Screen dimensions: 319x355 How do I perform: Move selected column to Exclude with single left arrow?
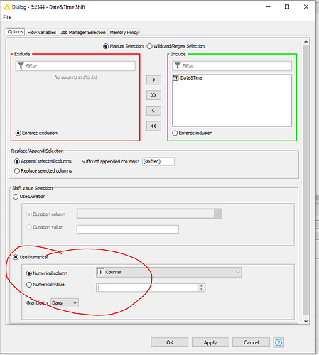(x=153, y=111)
